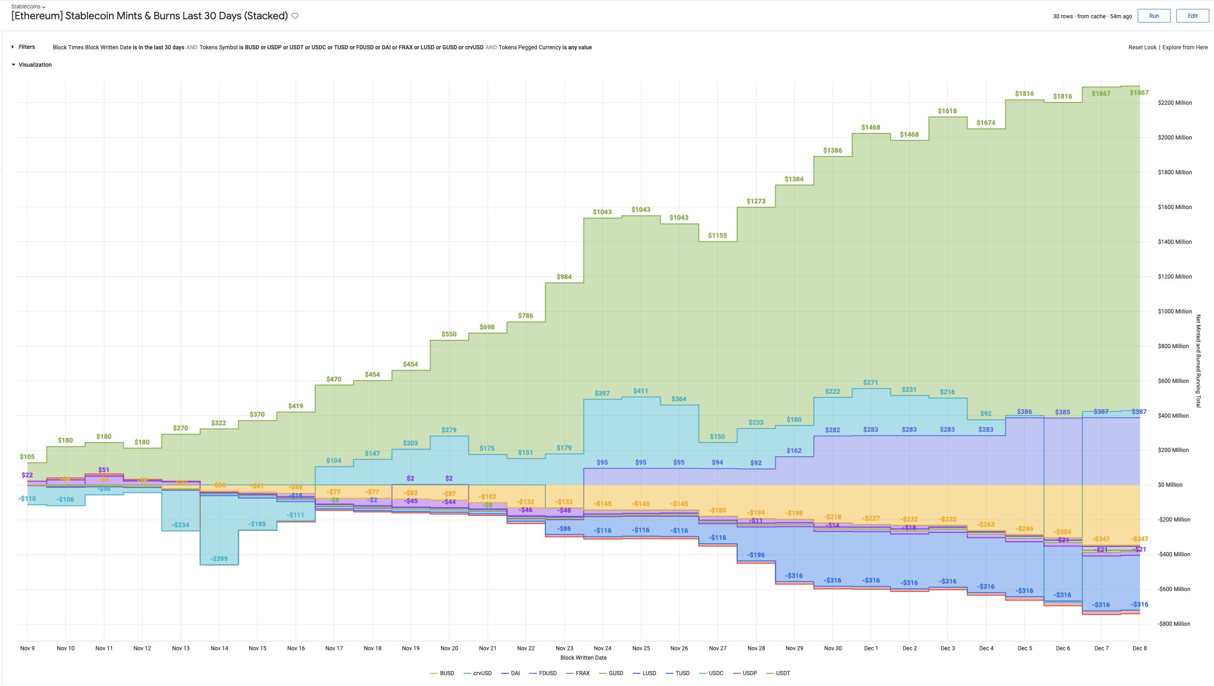
Task: Toggle the FRAX legend item
Action: point(582,673)
